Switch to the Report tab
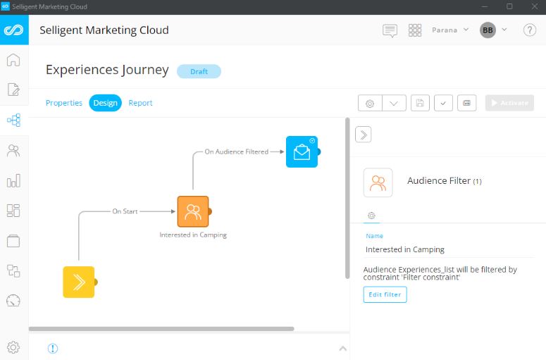Viewport: 546px width, 360px height. click(x=140, y=103)
